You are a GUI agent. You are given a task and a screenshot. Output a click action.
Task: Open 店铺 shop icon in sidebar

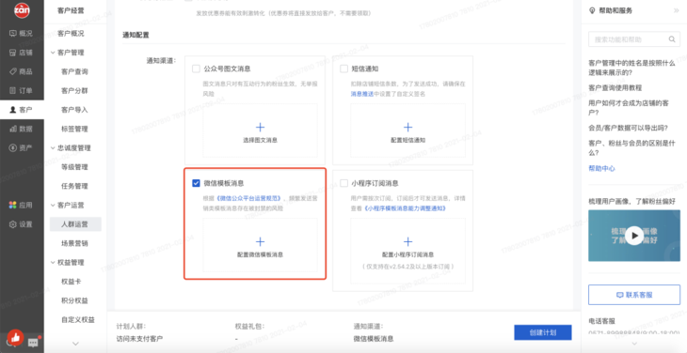tap(13, 53)
